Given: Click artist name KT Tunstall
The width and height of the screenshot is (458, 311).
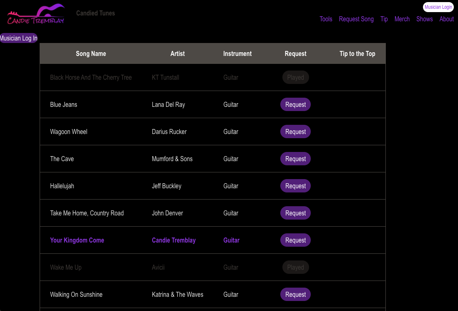Looking at the screenshot, I should click(x=165, y=78).
